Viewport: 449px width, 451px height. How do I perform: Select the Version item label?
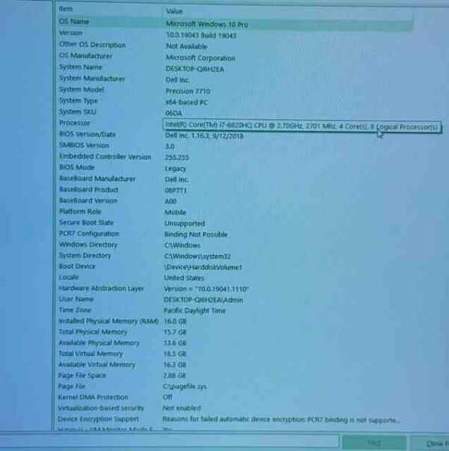pos(70,33)
